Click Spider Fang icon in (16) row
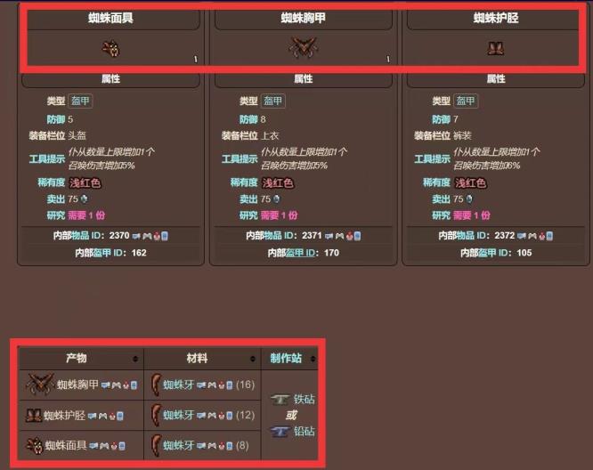 point(156,385)
